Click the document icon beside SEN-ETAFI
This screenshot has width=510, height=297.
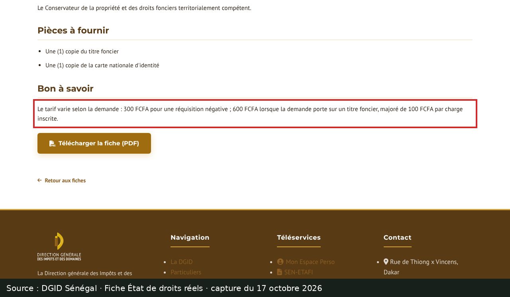[x=279, y=272]
